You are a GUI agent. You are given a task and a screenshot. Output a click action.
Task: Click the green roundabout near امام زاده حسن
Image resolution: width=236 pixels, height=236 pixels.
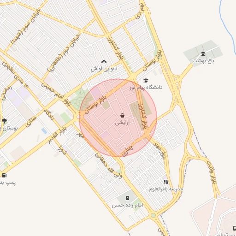153,215
